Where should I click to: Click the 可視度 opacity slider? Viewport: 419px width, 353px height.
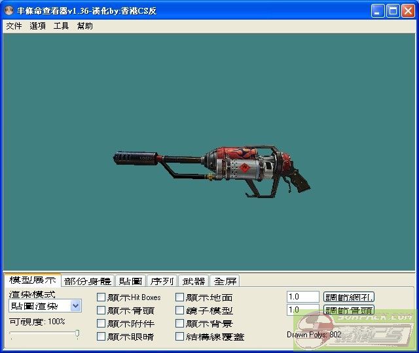[45, 334]
